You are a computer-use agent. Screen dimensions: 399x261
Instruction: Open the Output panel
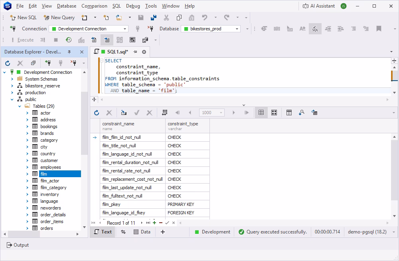18,245
